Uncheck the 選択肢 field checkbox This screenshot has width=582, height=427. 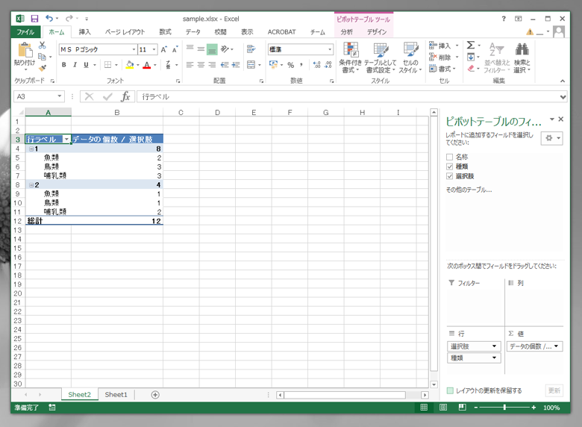[450, 176]
